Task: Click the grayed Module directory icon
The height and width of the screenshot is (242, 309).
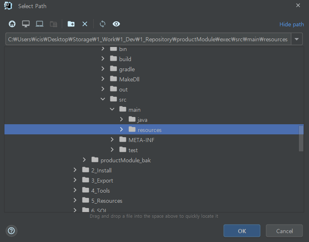Action: point(53,24)
